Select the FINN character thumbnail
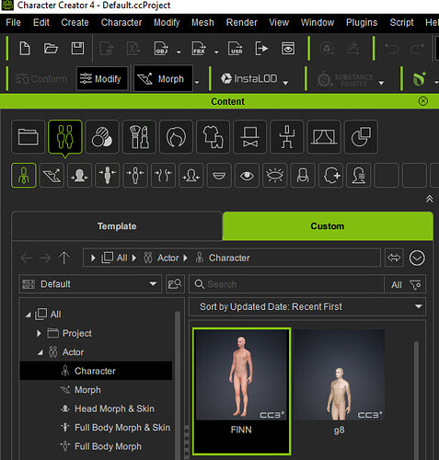 [x=241, y=391]
